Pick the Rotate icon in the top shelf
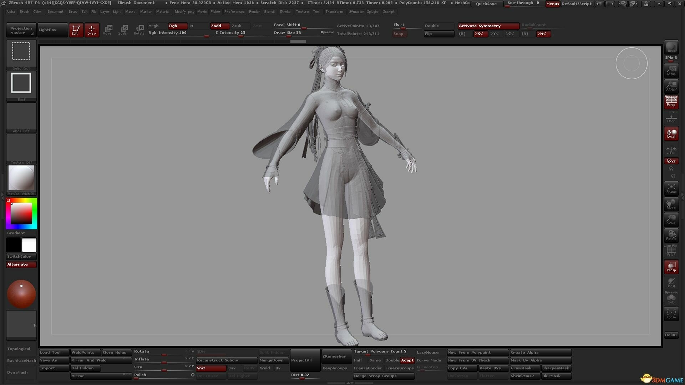685x385 pixels. coord(139,30)
